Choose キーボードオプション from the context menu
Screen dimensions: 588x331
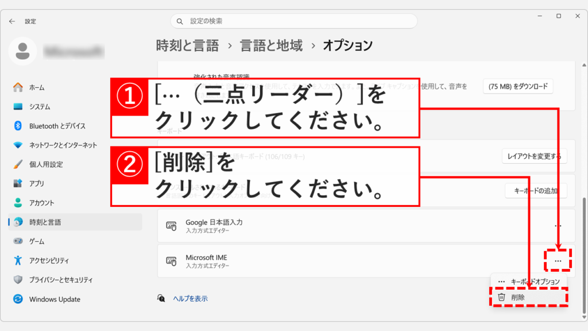(x=528, y=282)
